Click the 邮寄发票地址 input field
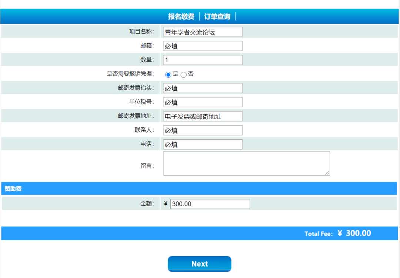400x278 pixels. [203, 116]
